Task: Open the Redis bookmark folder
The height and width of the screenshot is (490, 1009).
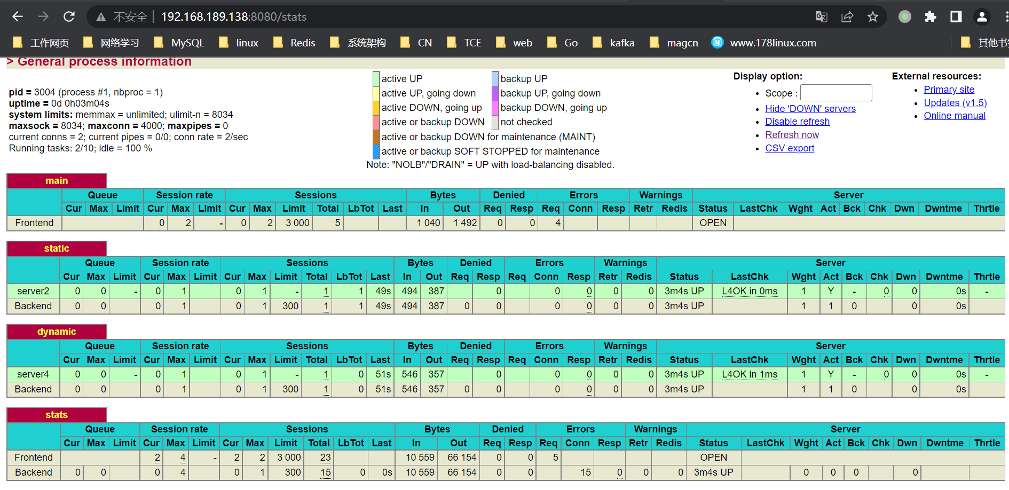Action: (294, 43)
